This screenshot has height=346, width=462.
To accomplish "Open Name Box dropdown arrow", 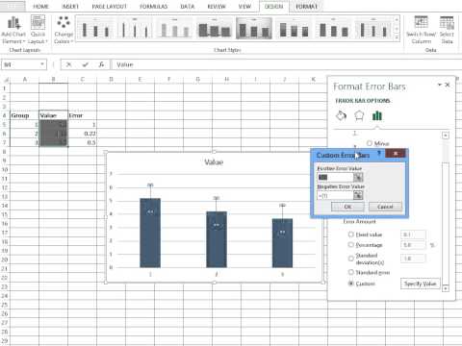I will pyautogui.click(x=42, y=64).
